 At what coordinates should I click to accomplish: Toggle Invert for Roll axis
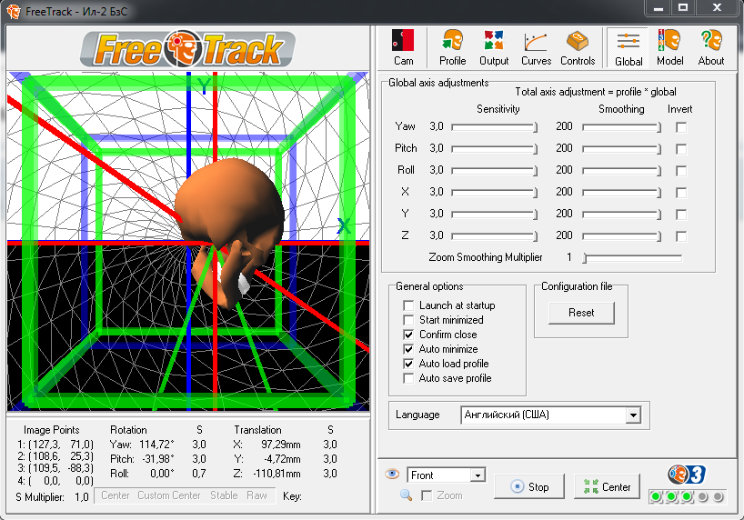point(681,171)
